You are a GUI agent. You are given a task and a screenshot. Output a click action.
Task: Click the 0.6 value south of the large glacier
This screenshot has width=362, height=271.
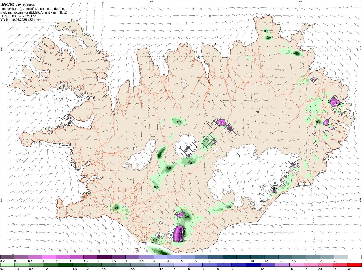[x=229, y=207]
